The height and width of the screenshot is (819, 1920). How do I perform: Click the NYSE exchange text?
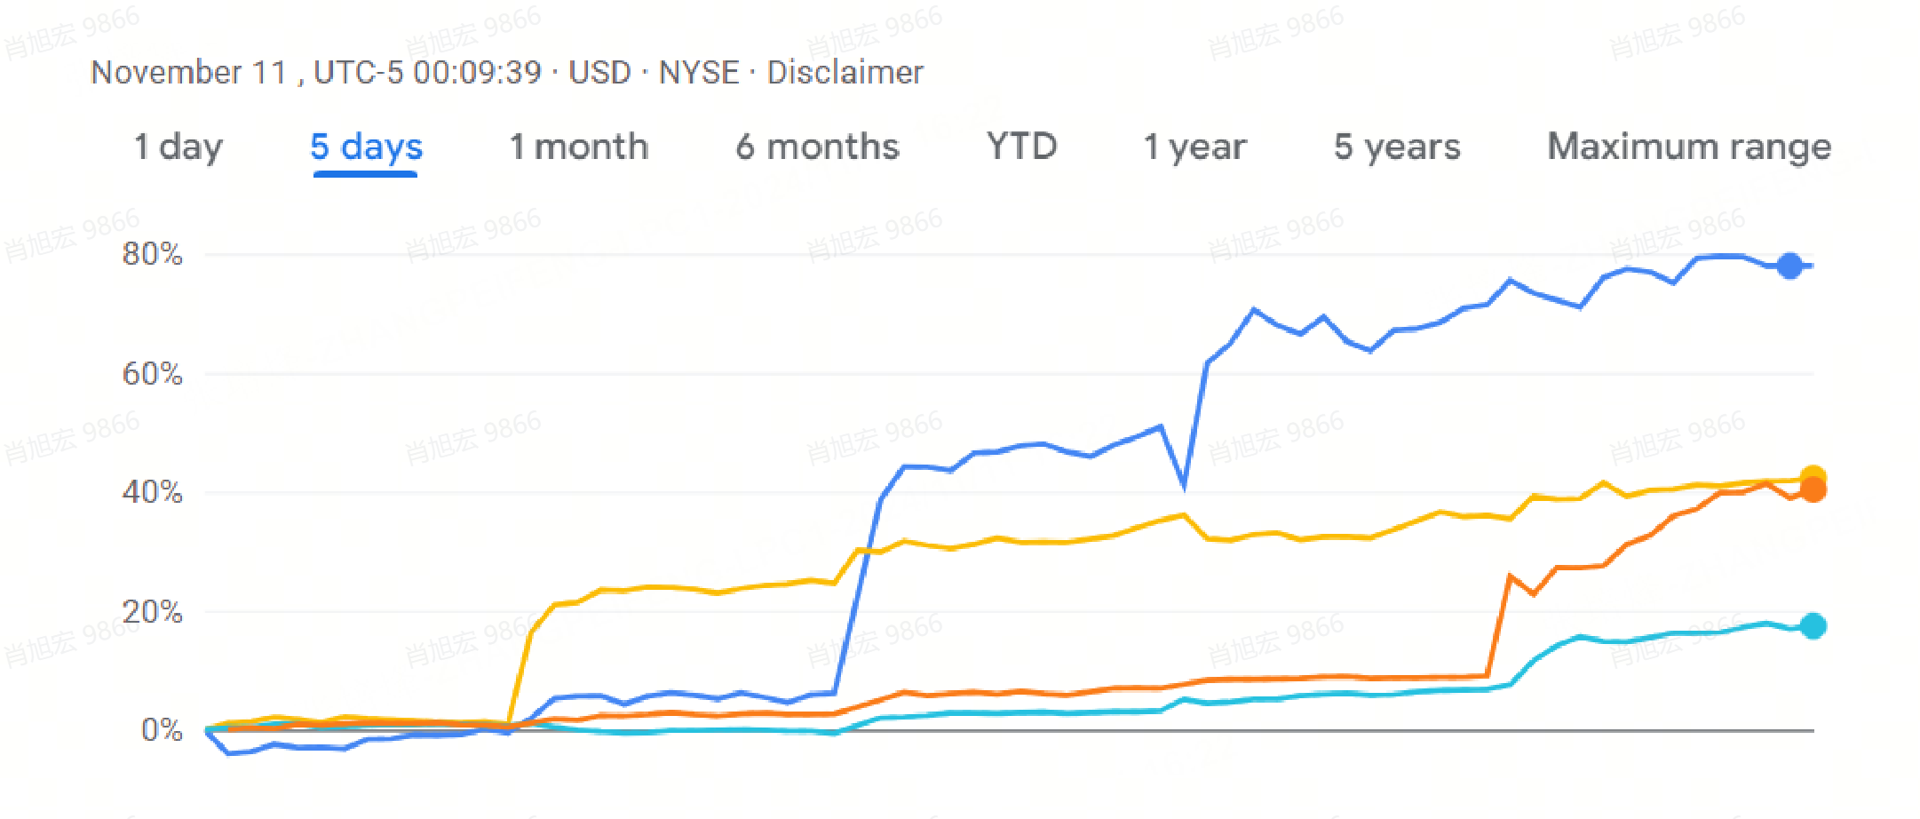(x=698, y=72)
